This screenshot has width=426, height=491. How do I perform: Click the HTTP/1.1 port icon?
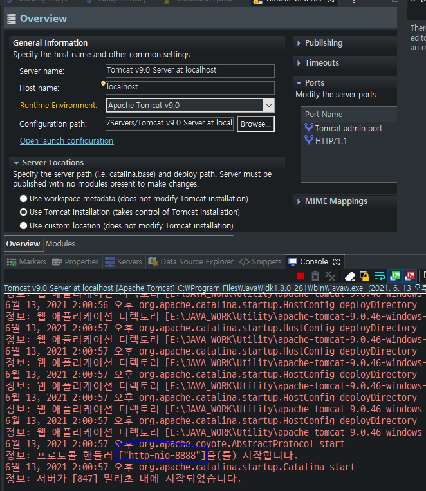pyautogui.click(x=309, y=140)
